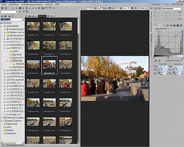The image size is (184, 147).
Task: Click the green info circle icon
Action: click(39, 8)
